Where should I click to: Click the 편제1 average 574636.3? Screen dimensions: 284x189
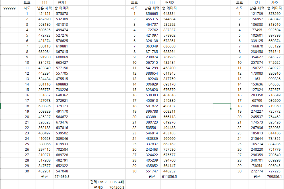tap(62, 176)
